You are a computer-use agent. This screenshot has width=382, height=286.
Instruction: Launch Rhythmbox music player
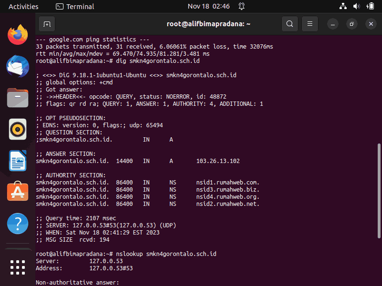(18, 129)
